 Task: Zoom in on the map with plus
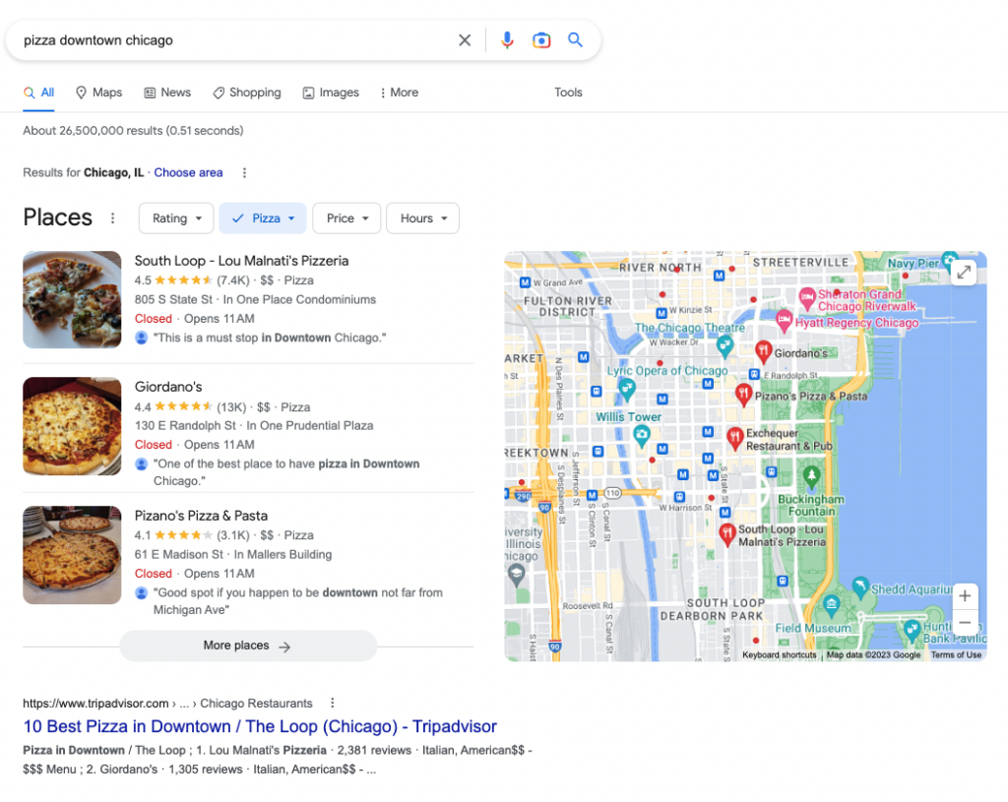tap(965, 596)
